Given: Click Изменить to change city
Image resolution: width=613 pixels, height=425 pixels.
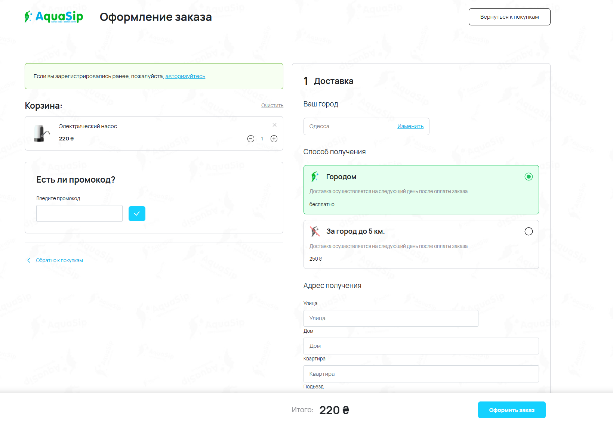Looking at the screenshot, I should click(x=410, y=126).
